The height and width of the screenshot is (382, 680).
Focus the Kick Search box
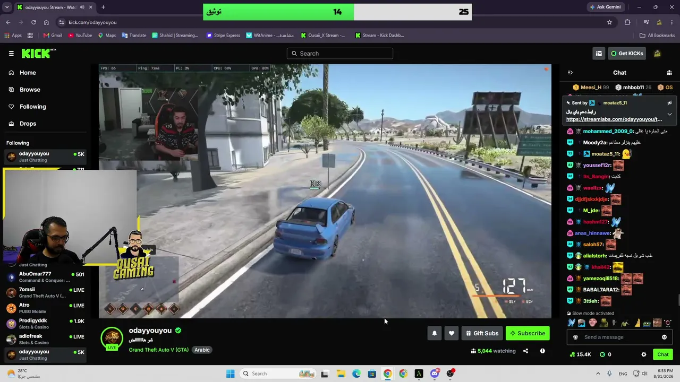(x=340, y=54)
